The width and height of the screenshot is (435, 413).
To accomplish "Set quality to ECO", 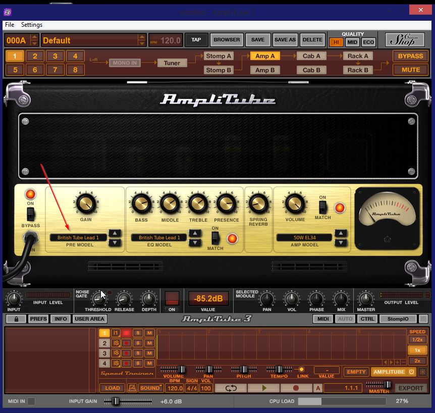I will click(368, 42).
